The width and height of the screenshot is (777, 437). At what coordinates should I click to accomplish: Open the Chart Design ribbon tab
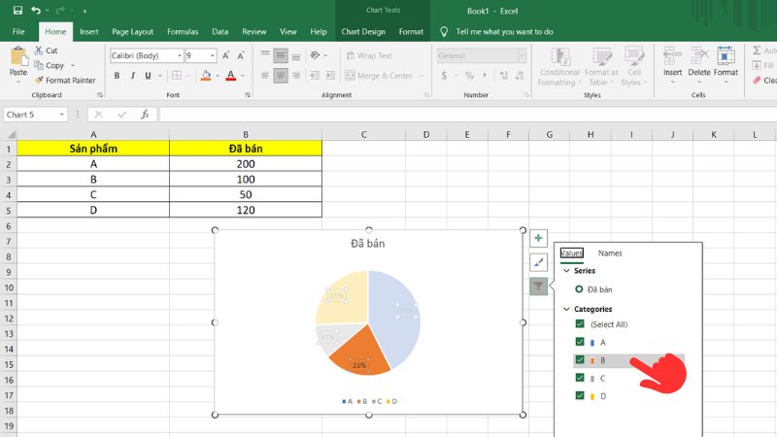363,31
